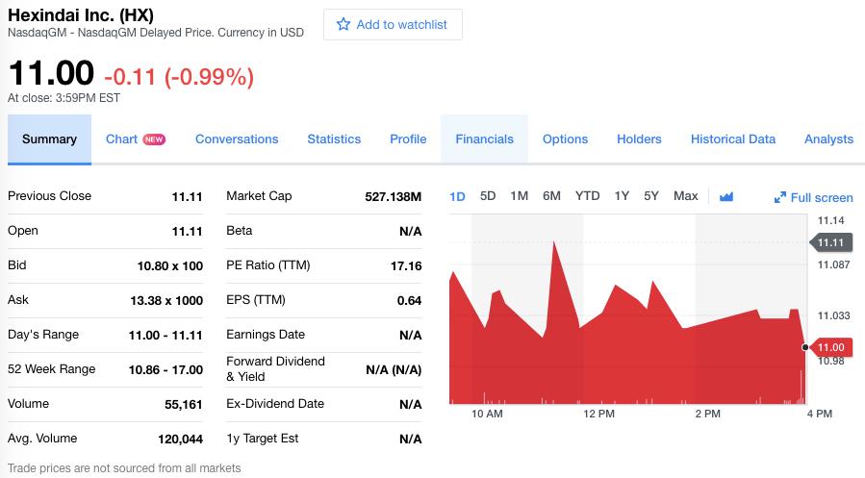Open the Statistics tab

(x=334, y=139)
